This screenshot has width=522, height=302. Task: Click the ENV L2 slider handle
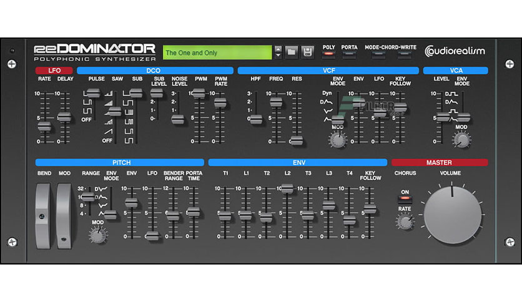[x=287, y=188]
